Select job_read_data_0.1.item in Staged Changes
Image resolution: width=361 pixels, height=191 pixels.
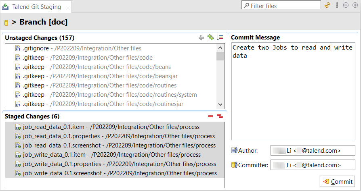(x=54, y=127)
